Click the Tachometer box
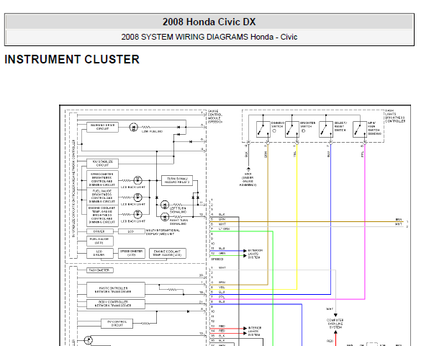The image size is (434, 346). [99, 270]
